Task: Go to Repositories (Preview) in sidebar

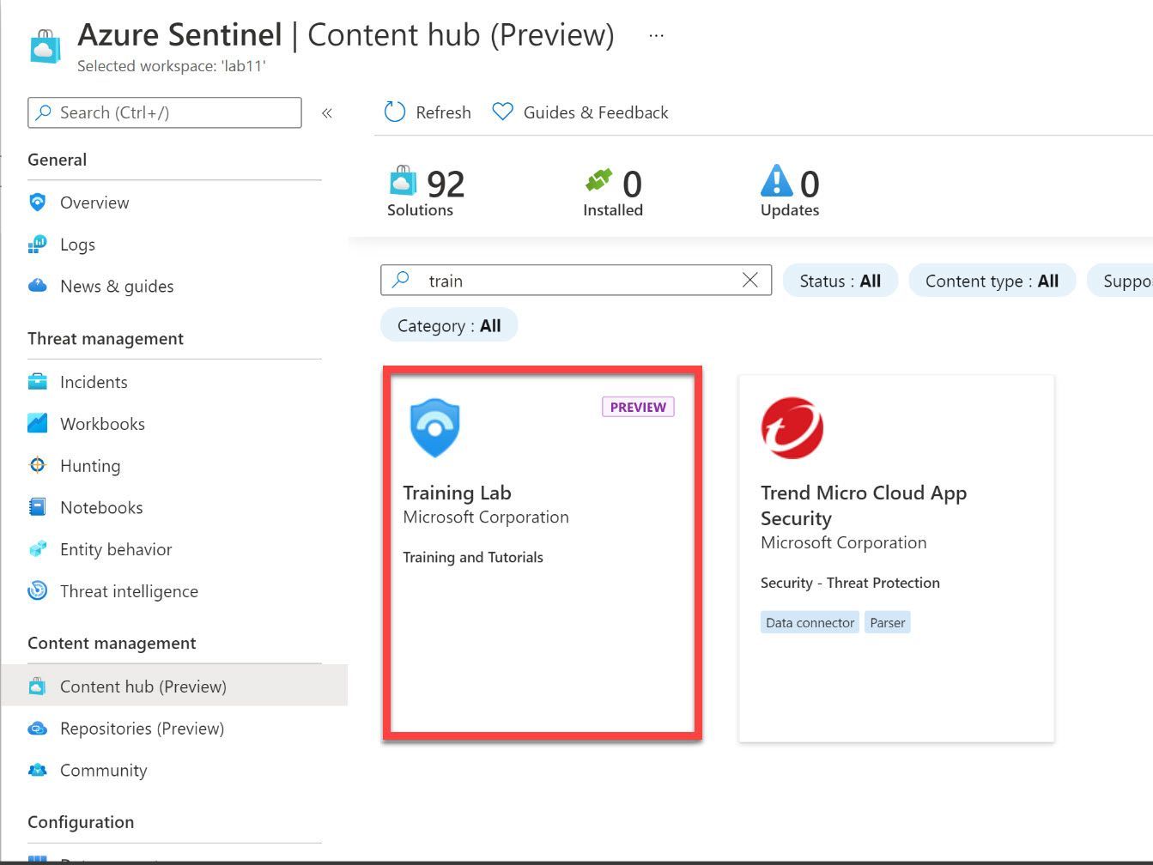Action: [x=142, y=729]
